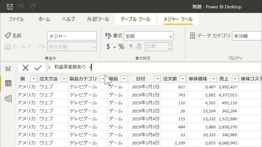The width and height of the screenshot is (262, 147).
Task: Open the ファイル menu
Action: pos(16,19)
